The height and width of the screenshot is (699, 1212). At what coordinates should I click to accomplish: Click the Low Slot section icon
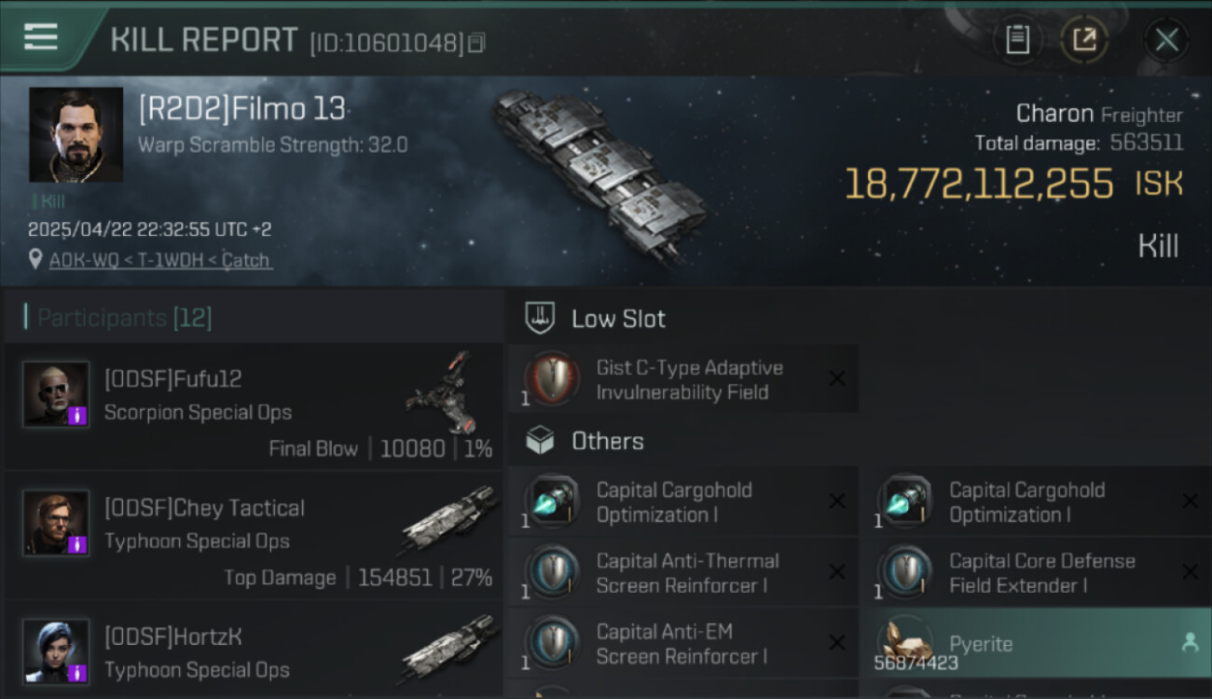541,318
